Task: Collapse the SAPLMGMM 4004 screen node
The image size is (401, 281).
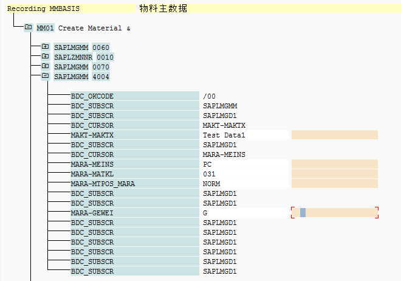Action: coord(46,76)
